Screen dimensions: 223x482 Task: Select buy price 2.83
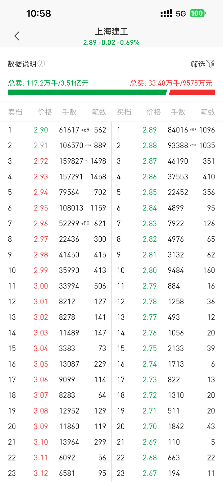tap(150, 224)
